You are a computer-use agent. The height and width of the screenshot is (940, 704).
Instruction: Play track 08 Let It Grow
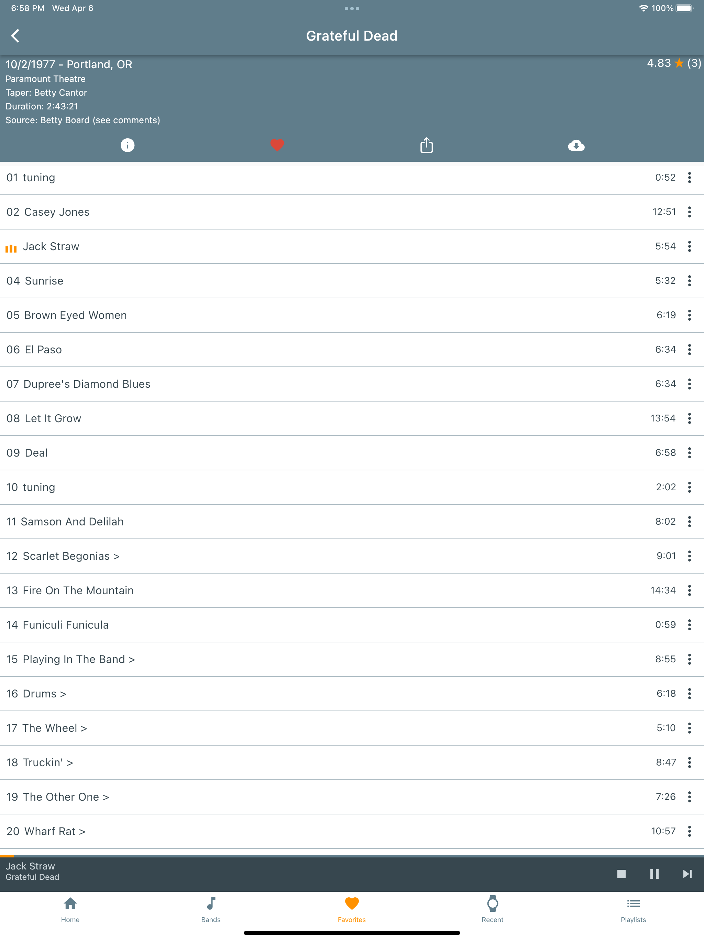pos(352,419)
